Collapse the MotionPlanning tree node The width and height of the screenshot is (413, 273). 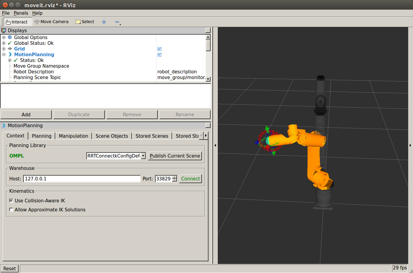coord(4,55)
